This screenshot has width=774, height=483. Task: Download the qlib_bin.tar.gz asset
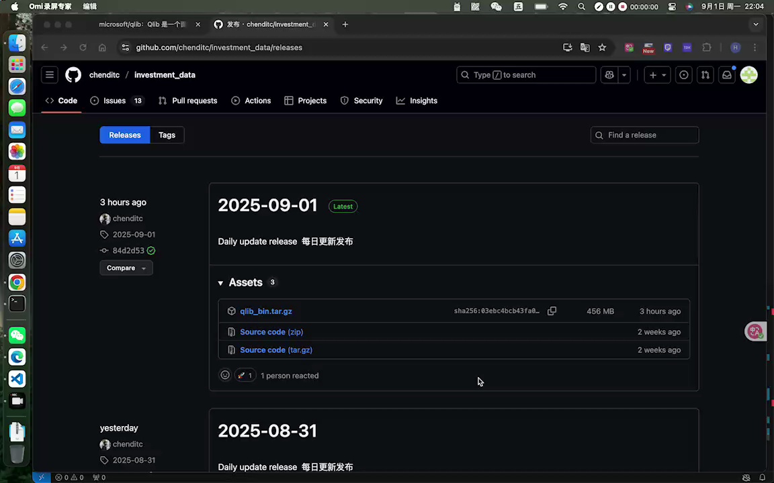[265, 311]
